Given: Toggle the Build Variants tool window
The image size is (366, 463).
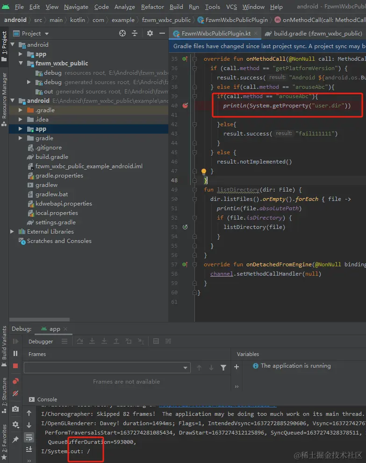Looking at the screenshot, I should tap(4, 346).
